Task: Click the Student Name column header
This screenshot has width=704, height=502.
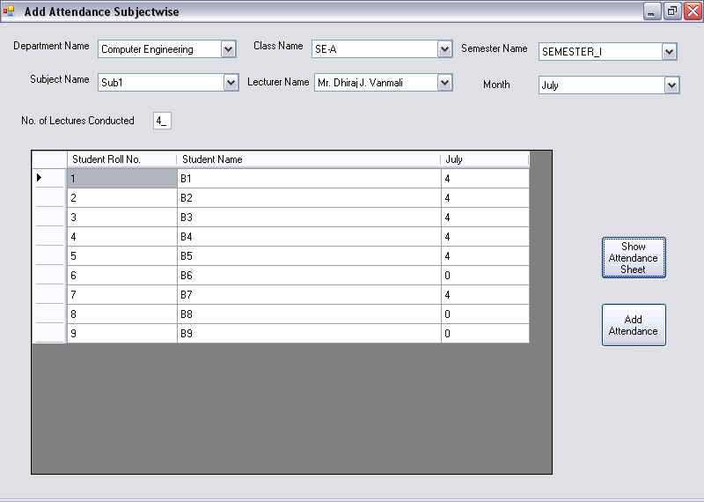Action: point(308,159)
